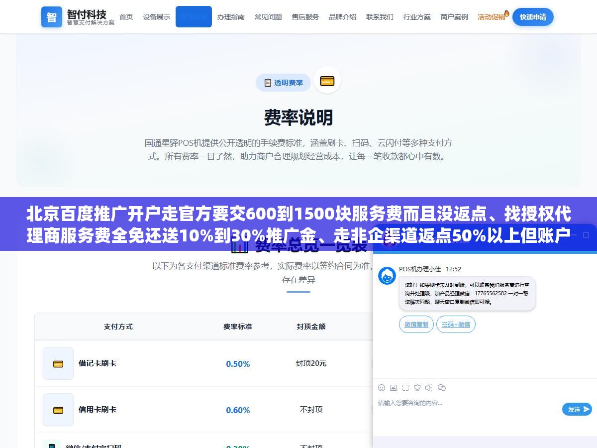The width and height of the screenshot is (597, 448).
Task: Click the 12:52 chat timestamp
Action: pyautogui.click(x=453, y=269)
